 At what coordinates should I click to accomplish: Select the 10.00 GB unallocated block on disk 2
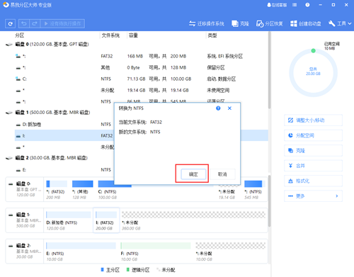point(231,252)
